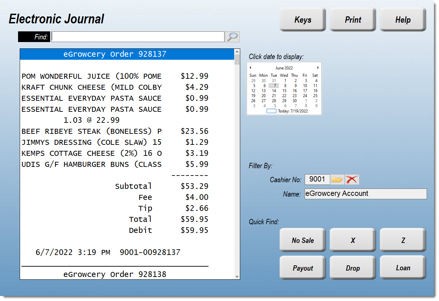Image resolution: width=439 pixels, height=301 pixels.
Task: Quick find Drop entries
Action: coord(353,268)
